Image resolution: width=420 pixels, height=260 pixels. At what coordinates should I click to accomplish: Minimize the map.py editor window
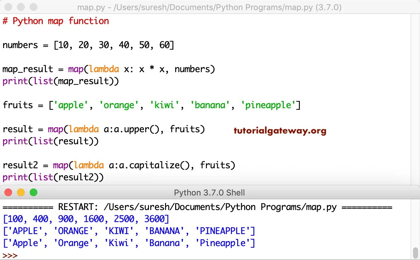[21, 7]
